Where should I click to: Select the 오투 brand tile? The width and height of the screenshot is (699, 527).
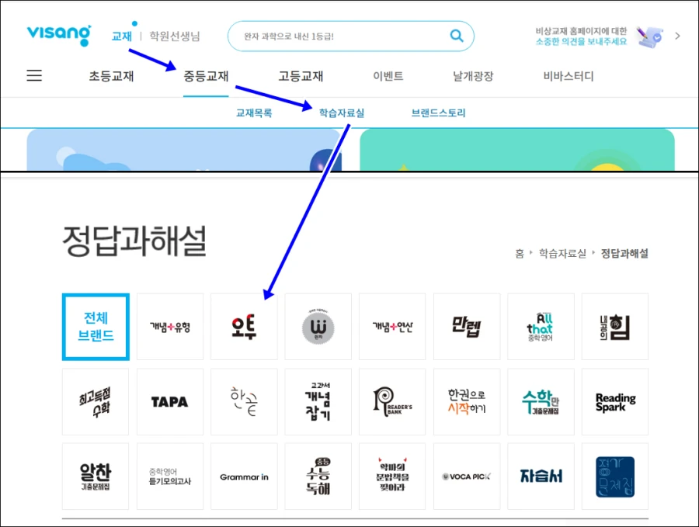coord(244,327)
